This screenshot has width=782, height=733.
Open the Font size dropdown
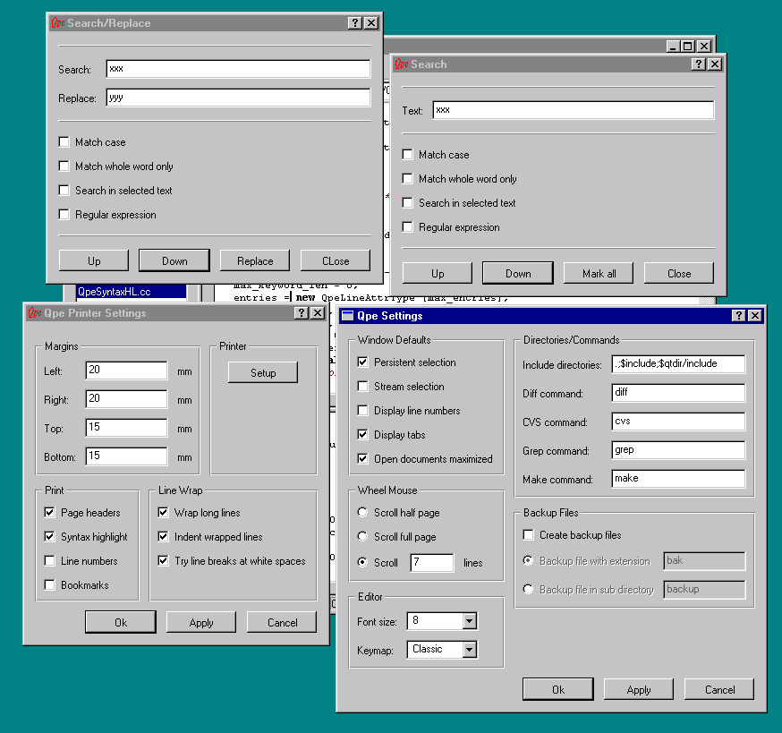click(x=469, y=621)
